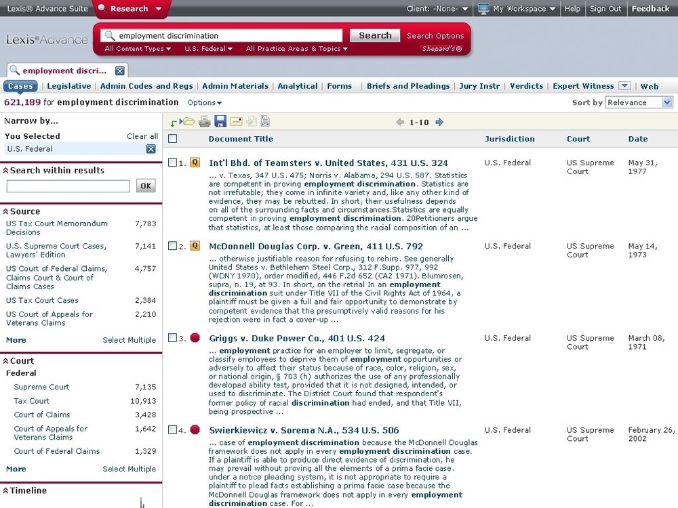Switch to the Expert Witness tab
Image resolution: width=678 pixels, height=508 pixels.
tap(583, 86)
